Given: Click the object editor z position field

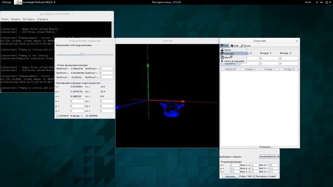Looking at the screenshot, I should [235, 172].
